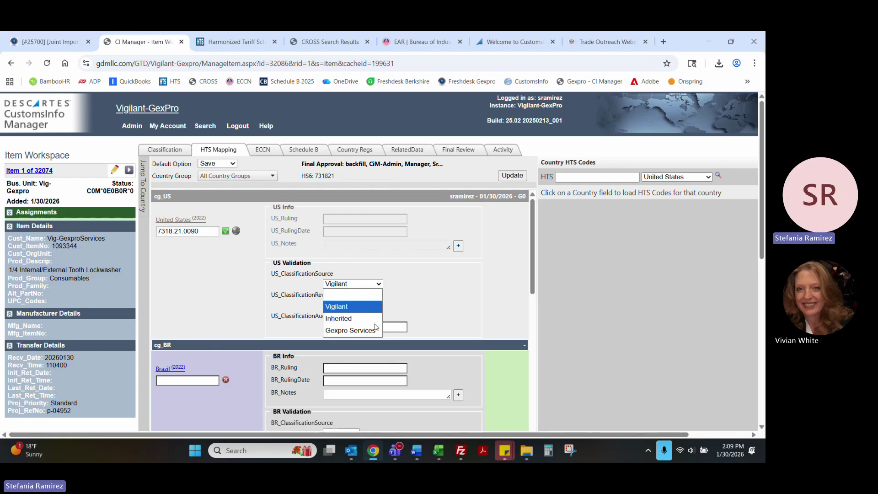Click the HTS search magnifier icon
Image resolution: width=878 pixels, height=494 pixels.
[718, 175]
